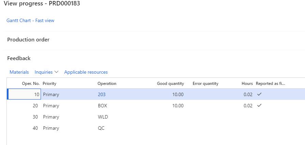Screen dimensions: 305x145
Task: Sort by Good quantity column header
Action: [x=170, y=84]
